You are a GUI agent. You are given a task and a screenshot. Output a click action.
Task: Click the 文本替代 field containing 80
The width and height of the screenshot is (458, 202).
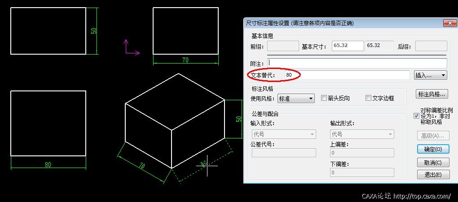347,75
